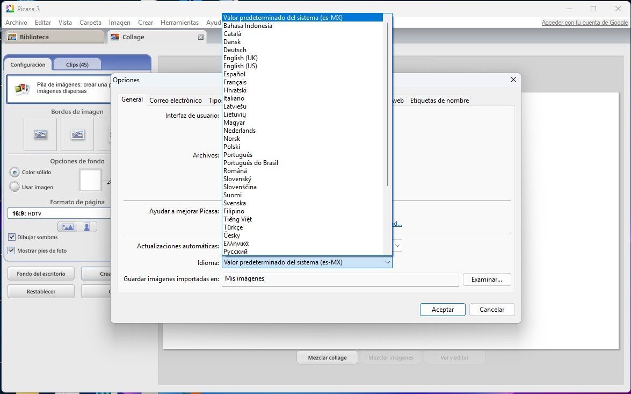Choose the first image border style thumbnail
This screenshot has width=631, height=394.
(x=40, y=134)
